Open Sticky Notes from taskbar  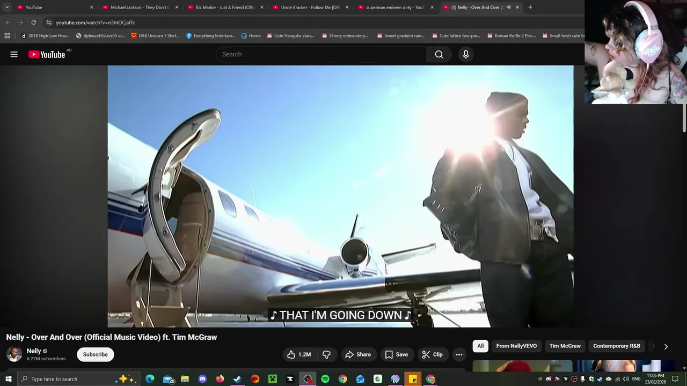[x=413, y=379]
